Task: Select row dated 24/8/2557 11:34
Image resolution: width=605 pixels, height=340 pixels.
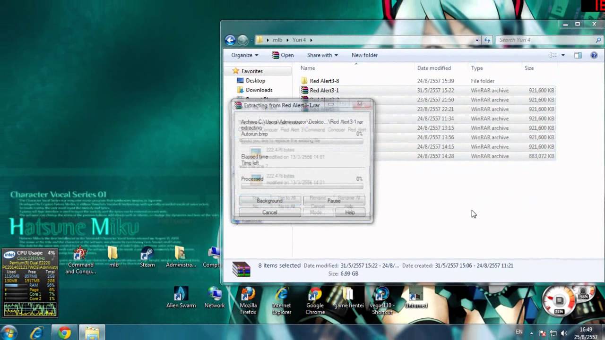Action: click(428, 119)
